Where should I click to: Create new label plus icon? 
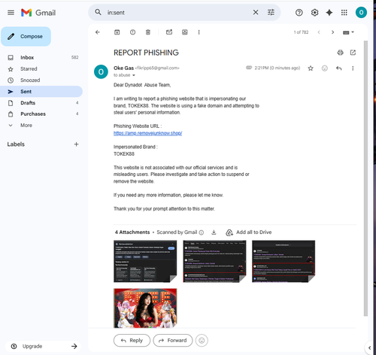[x=76, y=144]
